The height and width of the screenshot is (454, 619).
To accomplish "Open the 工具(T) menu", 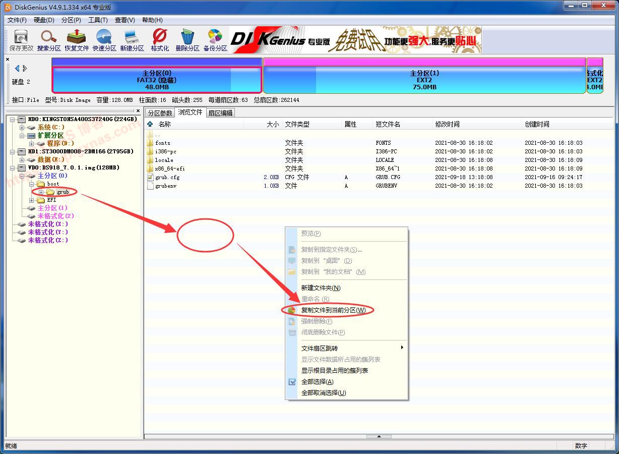I will pyautogui.click(x=98, y=20).
